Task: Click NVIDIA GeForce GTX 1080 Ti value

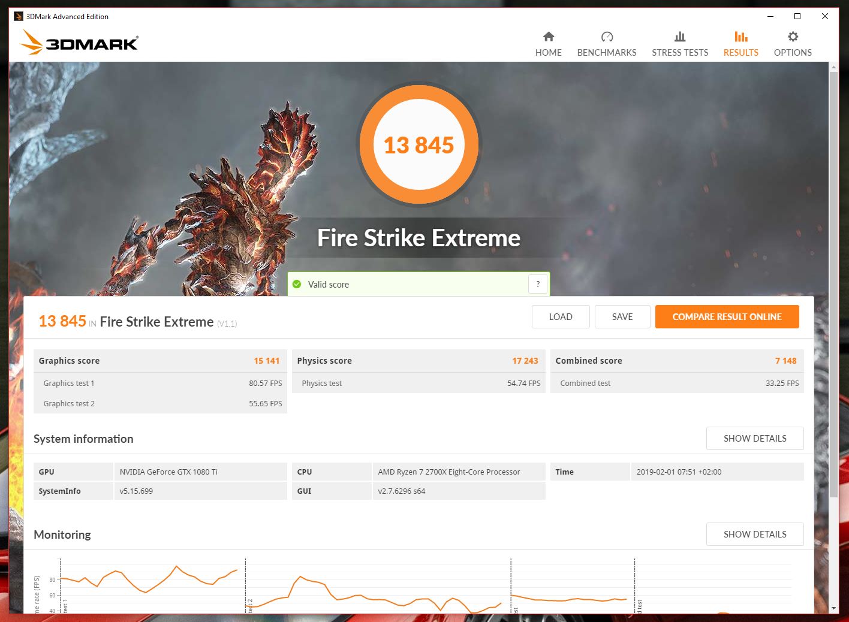Action: (x=168, y=472)
